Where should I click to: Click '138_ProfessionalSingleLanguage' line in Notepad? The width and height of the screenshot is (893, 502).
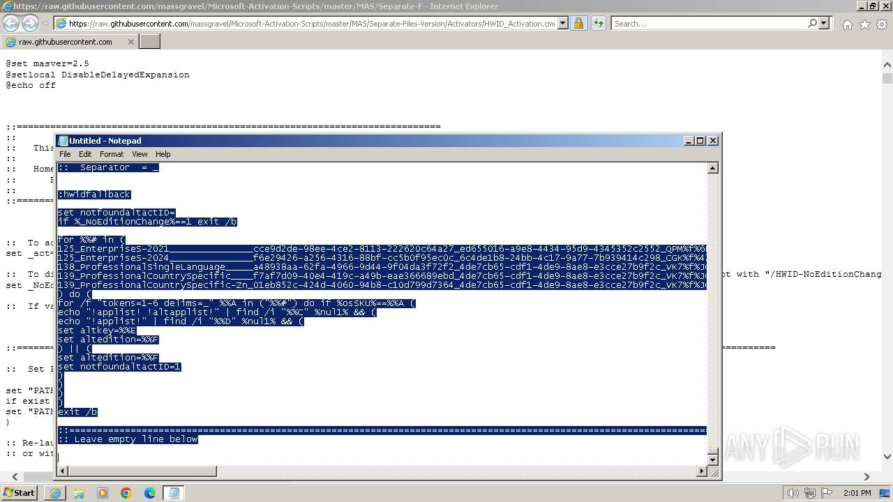click(x=382, y=267)
